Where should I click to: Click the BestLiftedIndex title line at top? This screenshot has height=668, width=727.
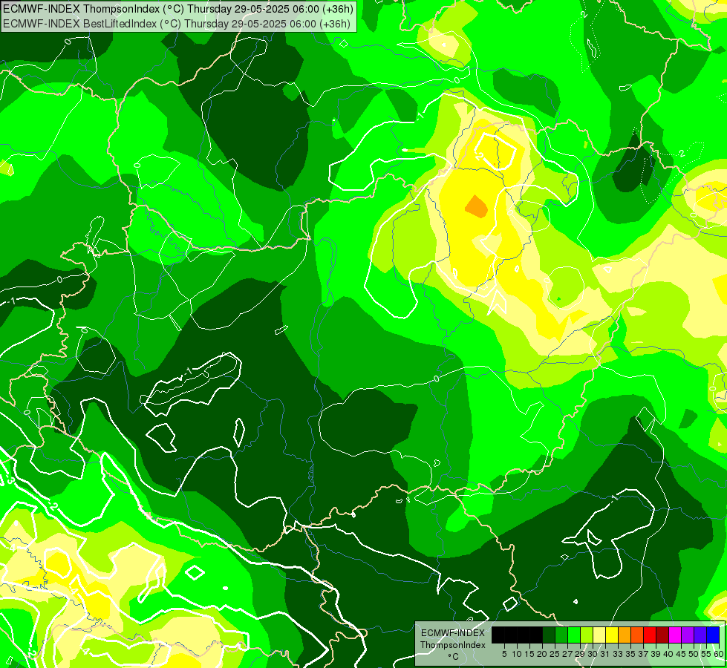pos(177,24)
